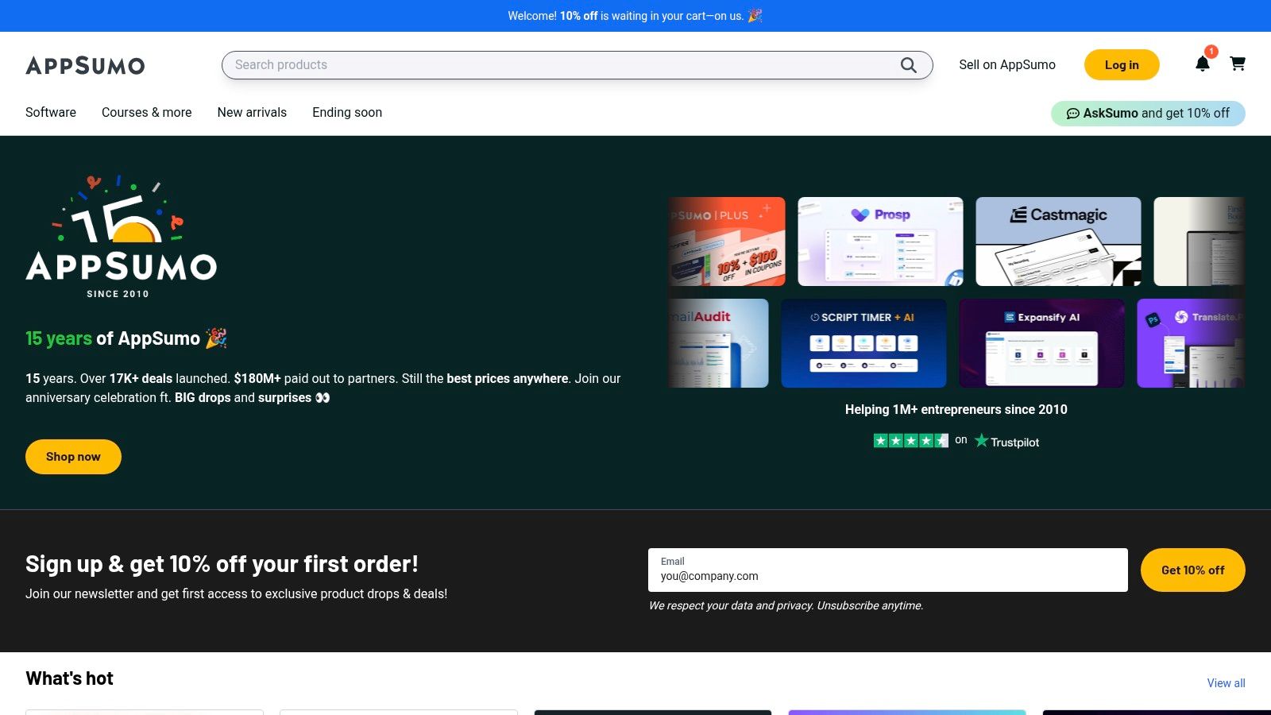Focus the newsletter Email field

point(888,570)
